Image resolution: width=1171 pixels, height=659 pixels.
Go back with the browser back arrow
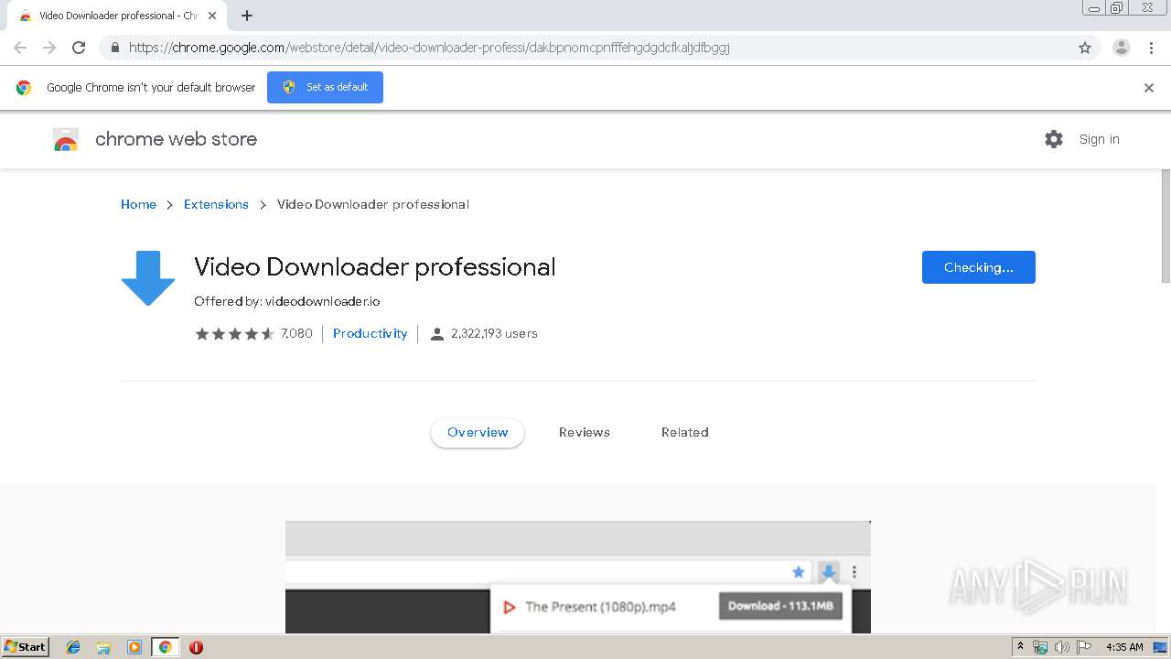(20, 48)
